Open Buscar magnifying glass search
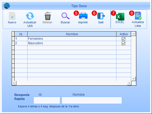Screen dimensions: 152x114 (66, 16)
